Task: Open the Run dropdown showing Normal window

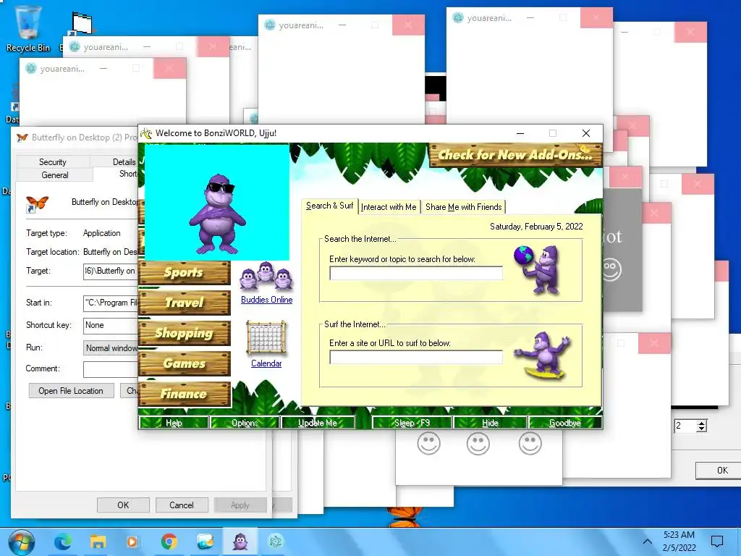Action: pyautogui.click(x=111, y=348)
